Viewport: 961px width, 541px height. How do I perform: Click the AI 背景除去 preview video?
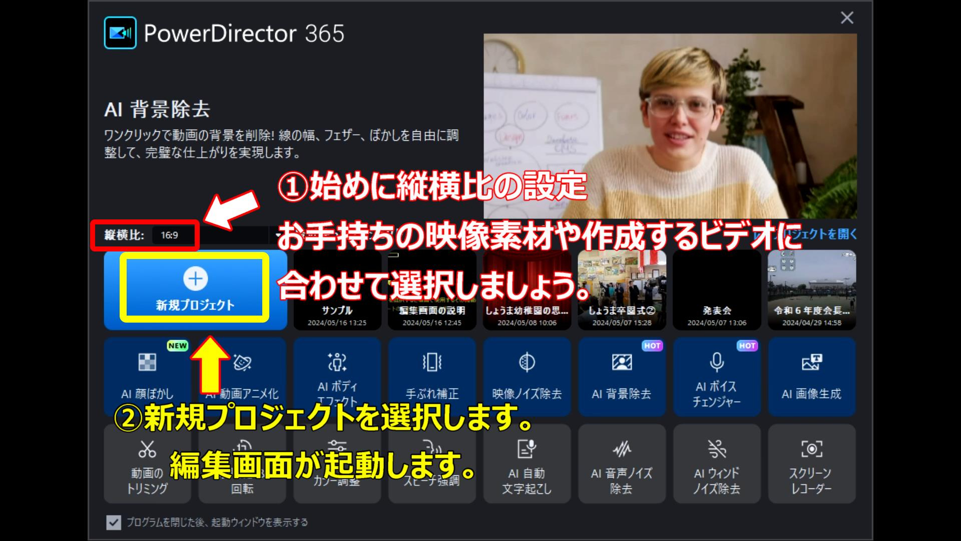click(670, 126)
